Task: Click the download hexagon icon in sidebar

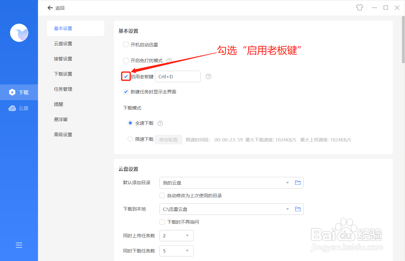Action: pos(12,92)
